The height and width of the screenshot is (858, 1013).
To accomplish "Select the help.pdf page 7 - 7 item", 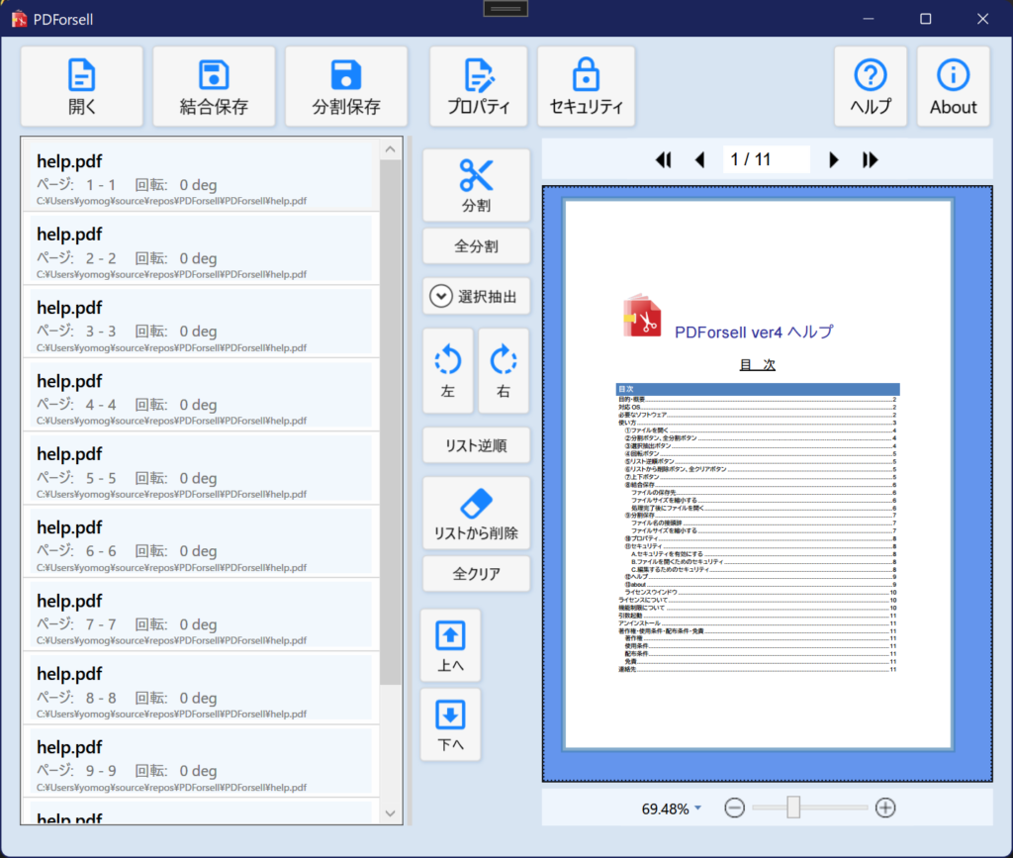I will point(201,616).
